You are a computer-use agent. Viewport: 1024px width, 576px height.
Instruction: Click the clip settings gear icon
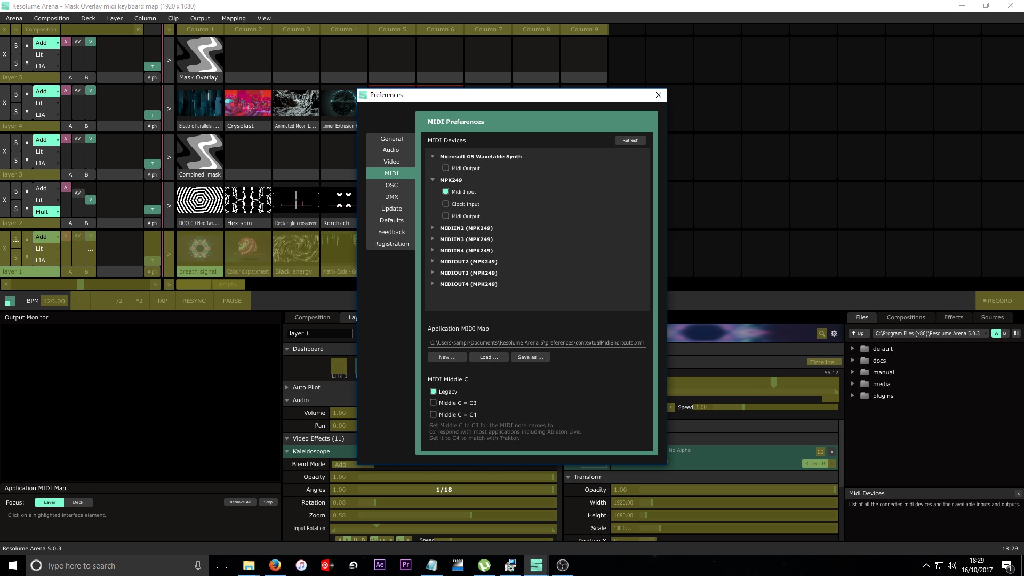(x=834, y=333)
